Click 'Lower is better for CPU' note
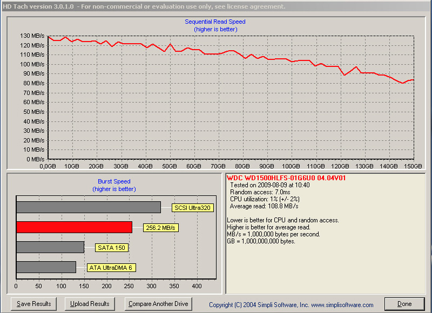432x313 pixels. tap(282, 220)
